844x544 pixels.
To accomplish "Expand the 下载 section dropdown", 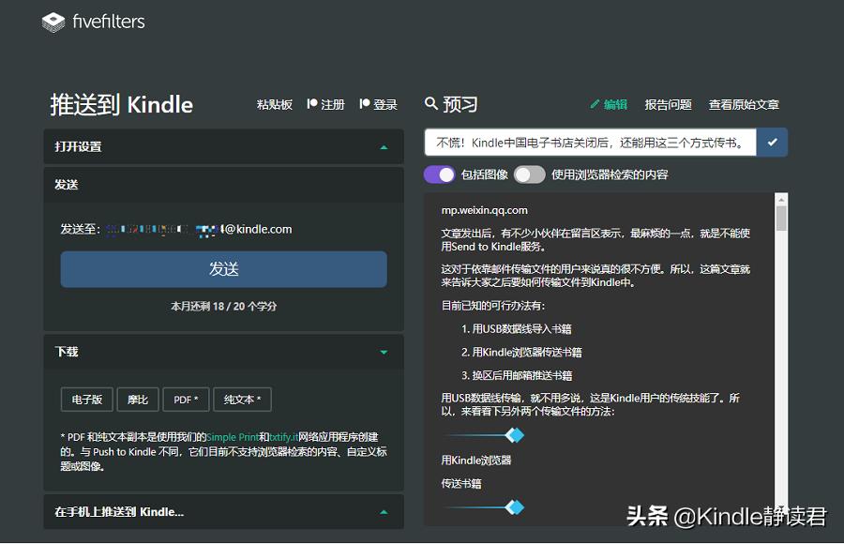I will (384, 352).
